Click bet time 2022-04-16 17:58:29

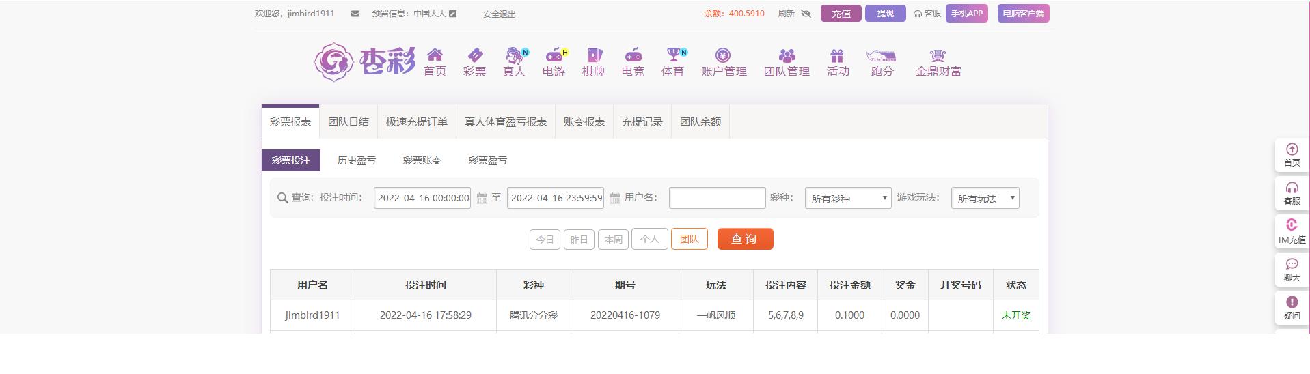click(x=426, y=315)
